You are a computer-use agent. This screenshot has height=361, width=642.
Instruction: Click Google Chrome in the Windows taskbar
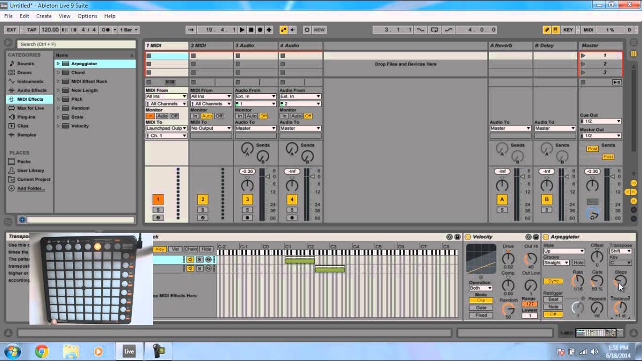(41, 351)
